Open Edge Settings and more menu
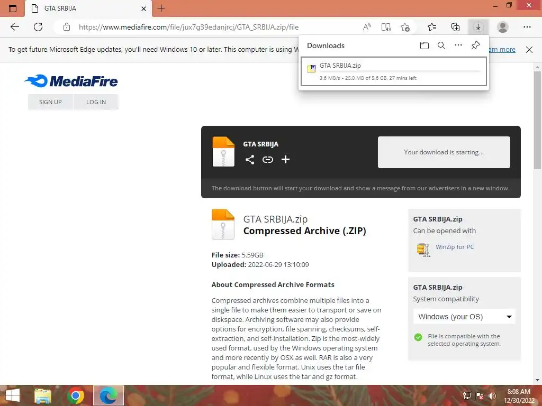The image size is (542, 406). click(527, 27)
